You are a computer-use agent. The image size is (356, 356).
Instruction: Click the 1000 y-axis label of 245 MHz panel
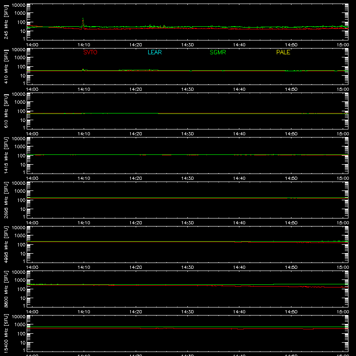(20, 13)
